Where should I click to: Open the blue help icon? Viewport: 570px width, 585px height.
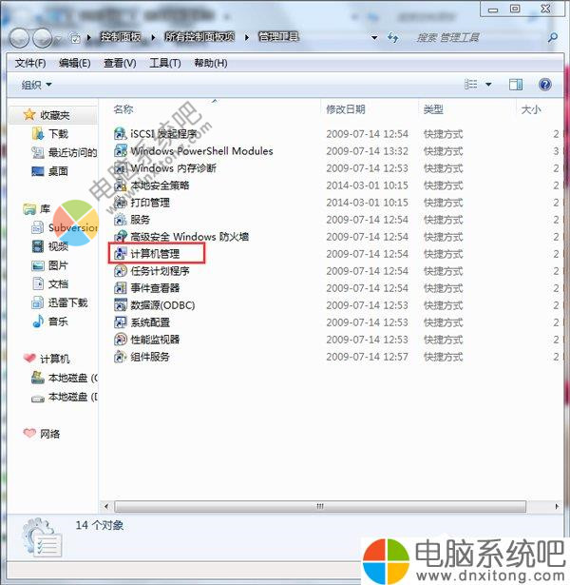544,85
